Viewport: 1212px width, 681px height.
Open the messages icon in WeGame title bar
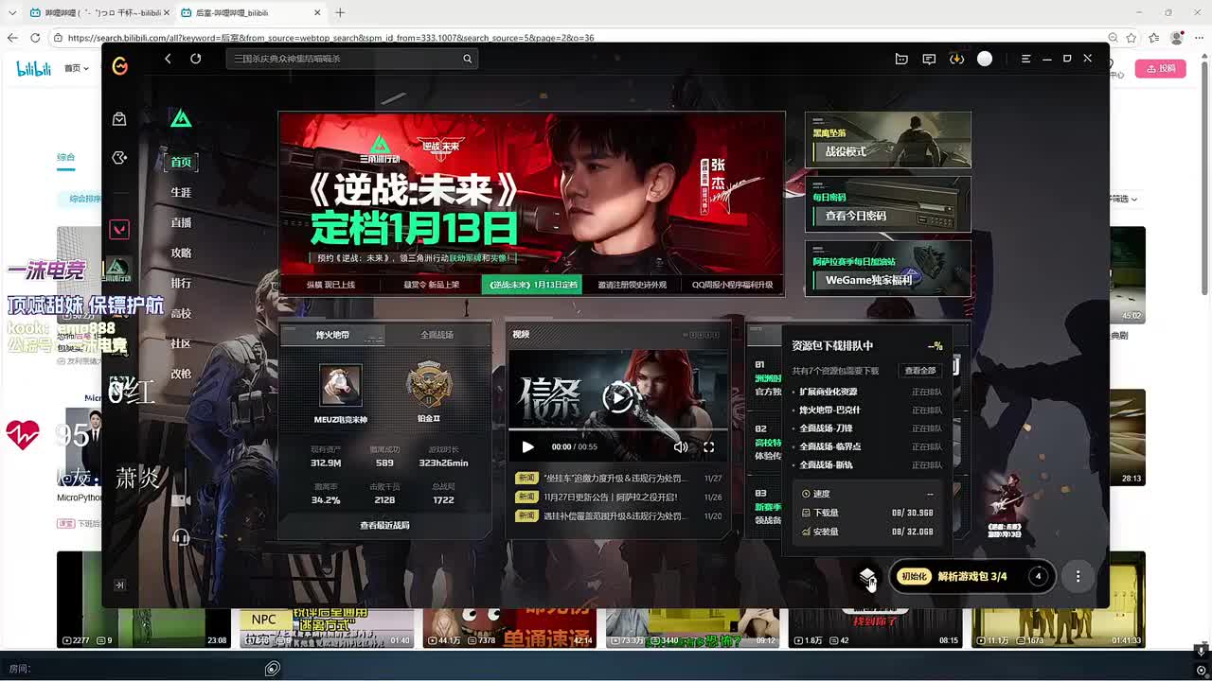(x=929, y=59)
